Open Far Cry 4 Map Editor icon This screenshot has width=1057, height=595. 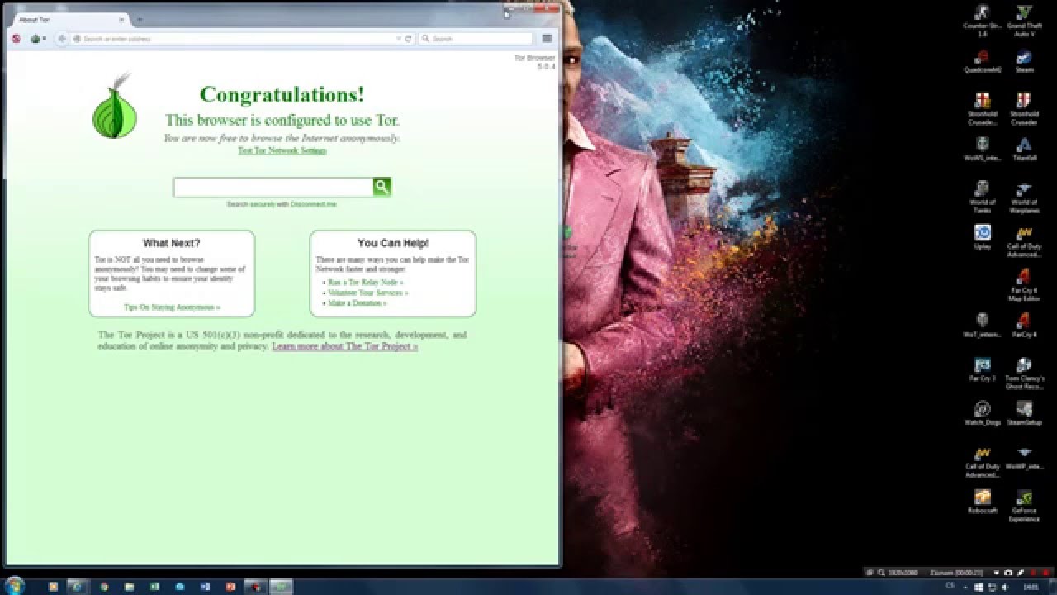pos(1024,284)
